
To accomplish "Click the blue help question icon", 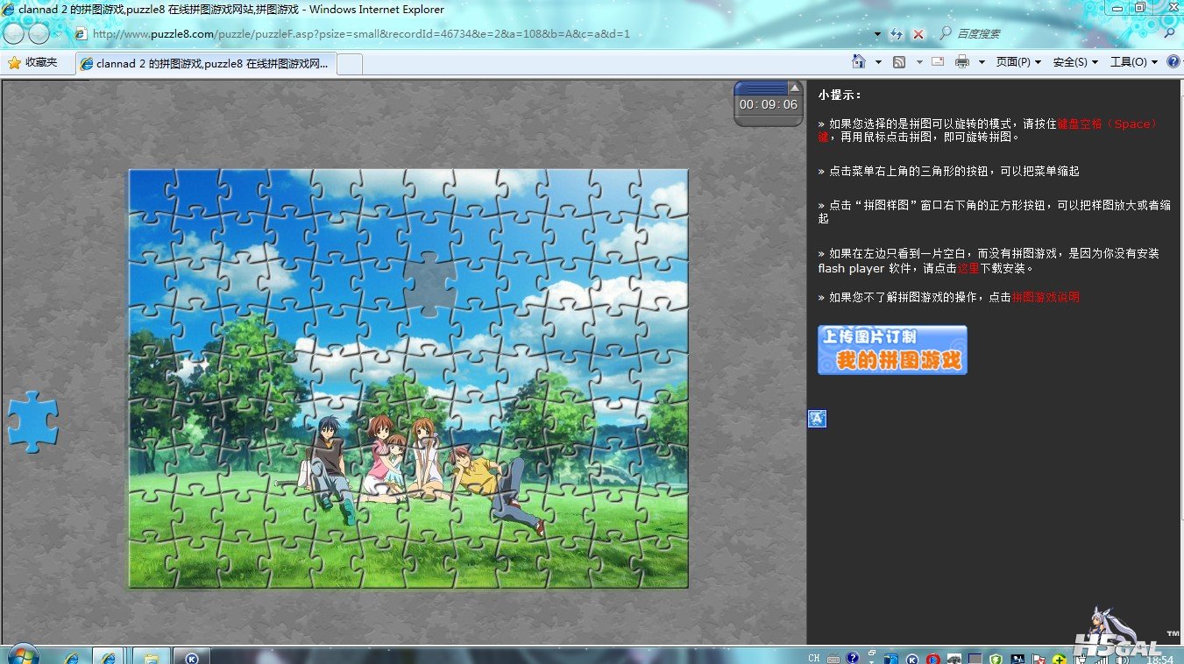I will pyautogui.click(x=1173, y=62).
